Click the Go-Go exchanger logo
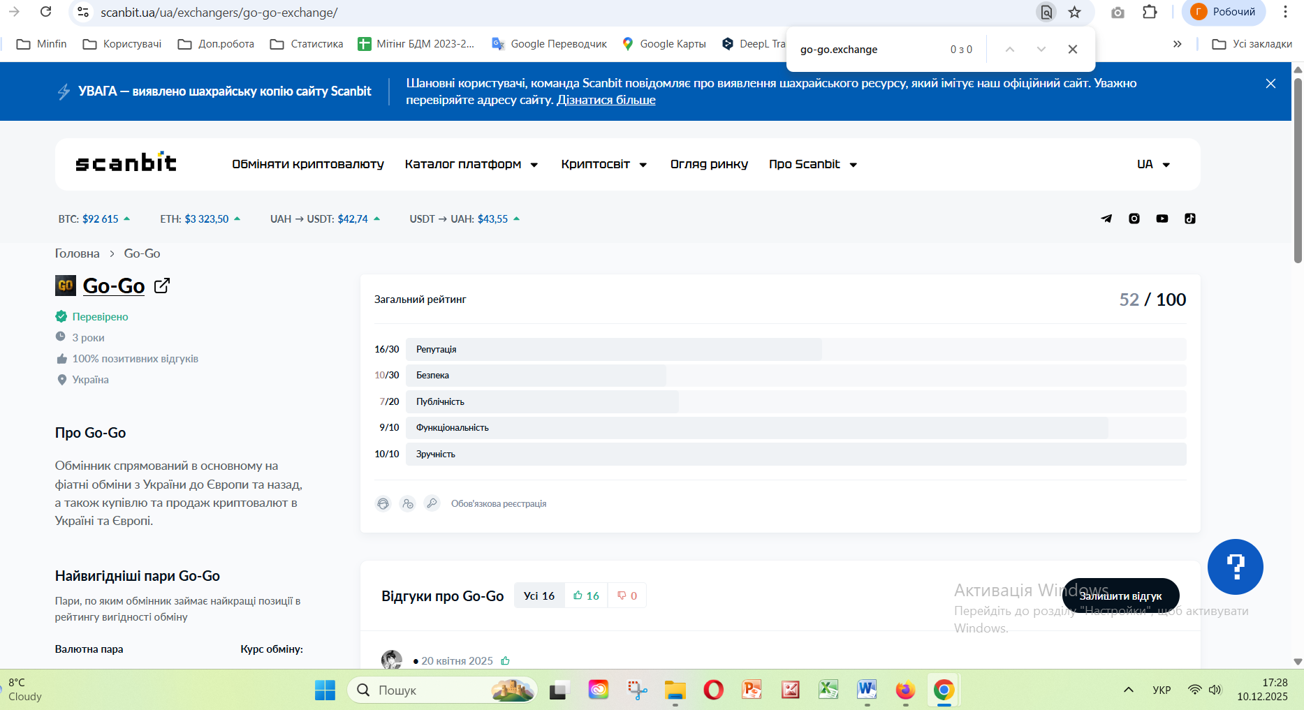The width and height of the screenshot is (1304, 710). tap(66, 286)
